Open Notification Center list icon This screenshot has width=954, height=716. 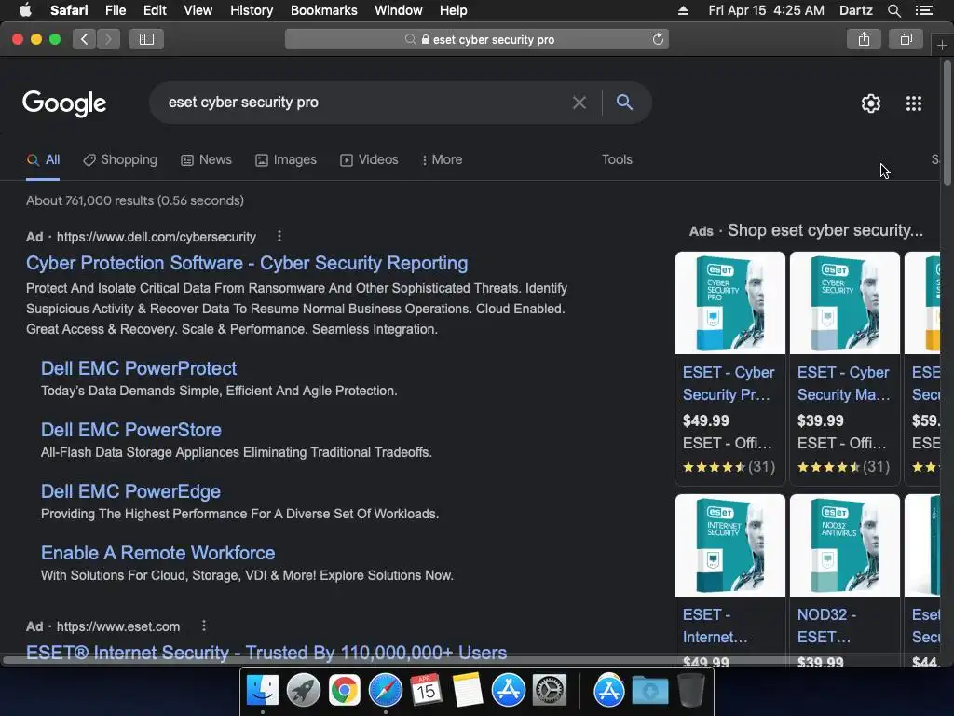coord(924,10)
